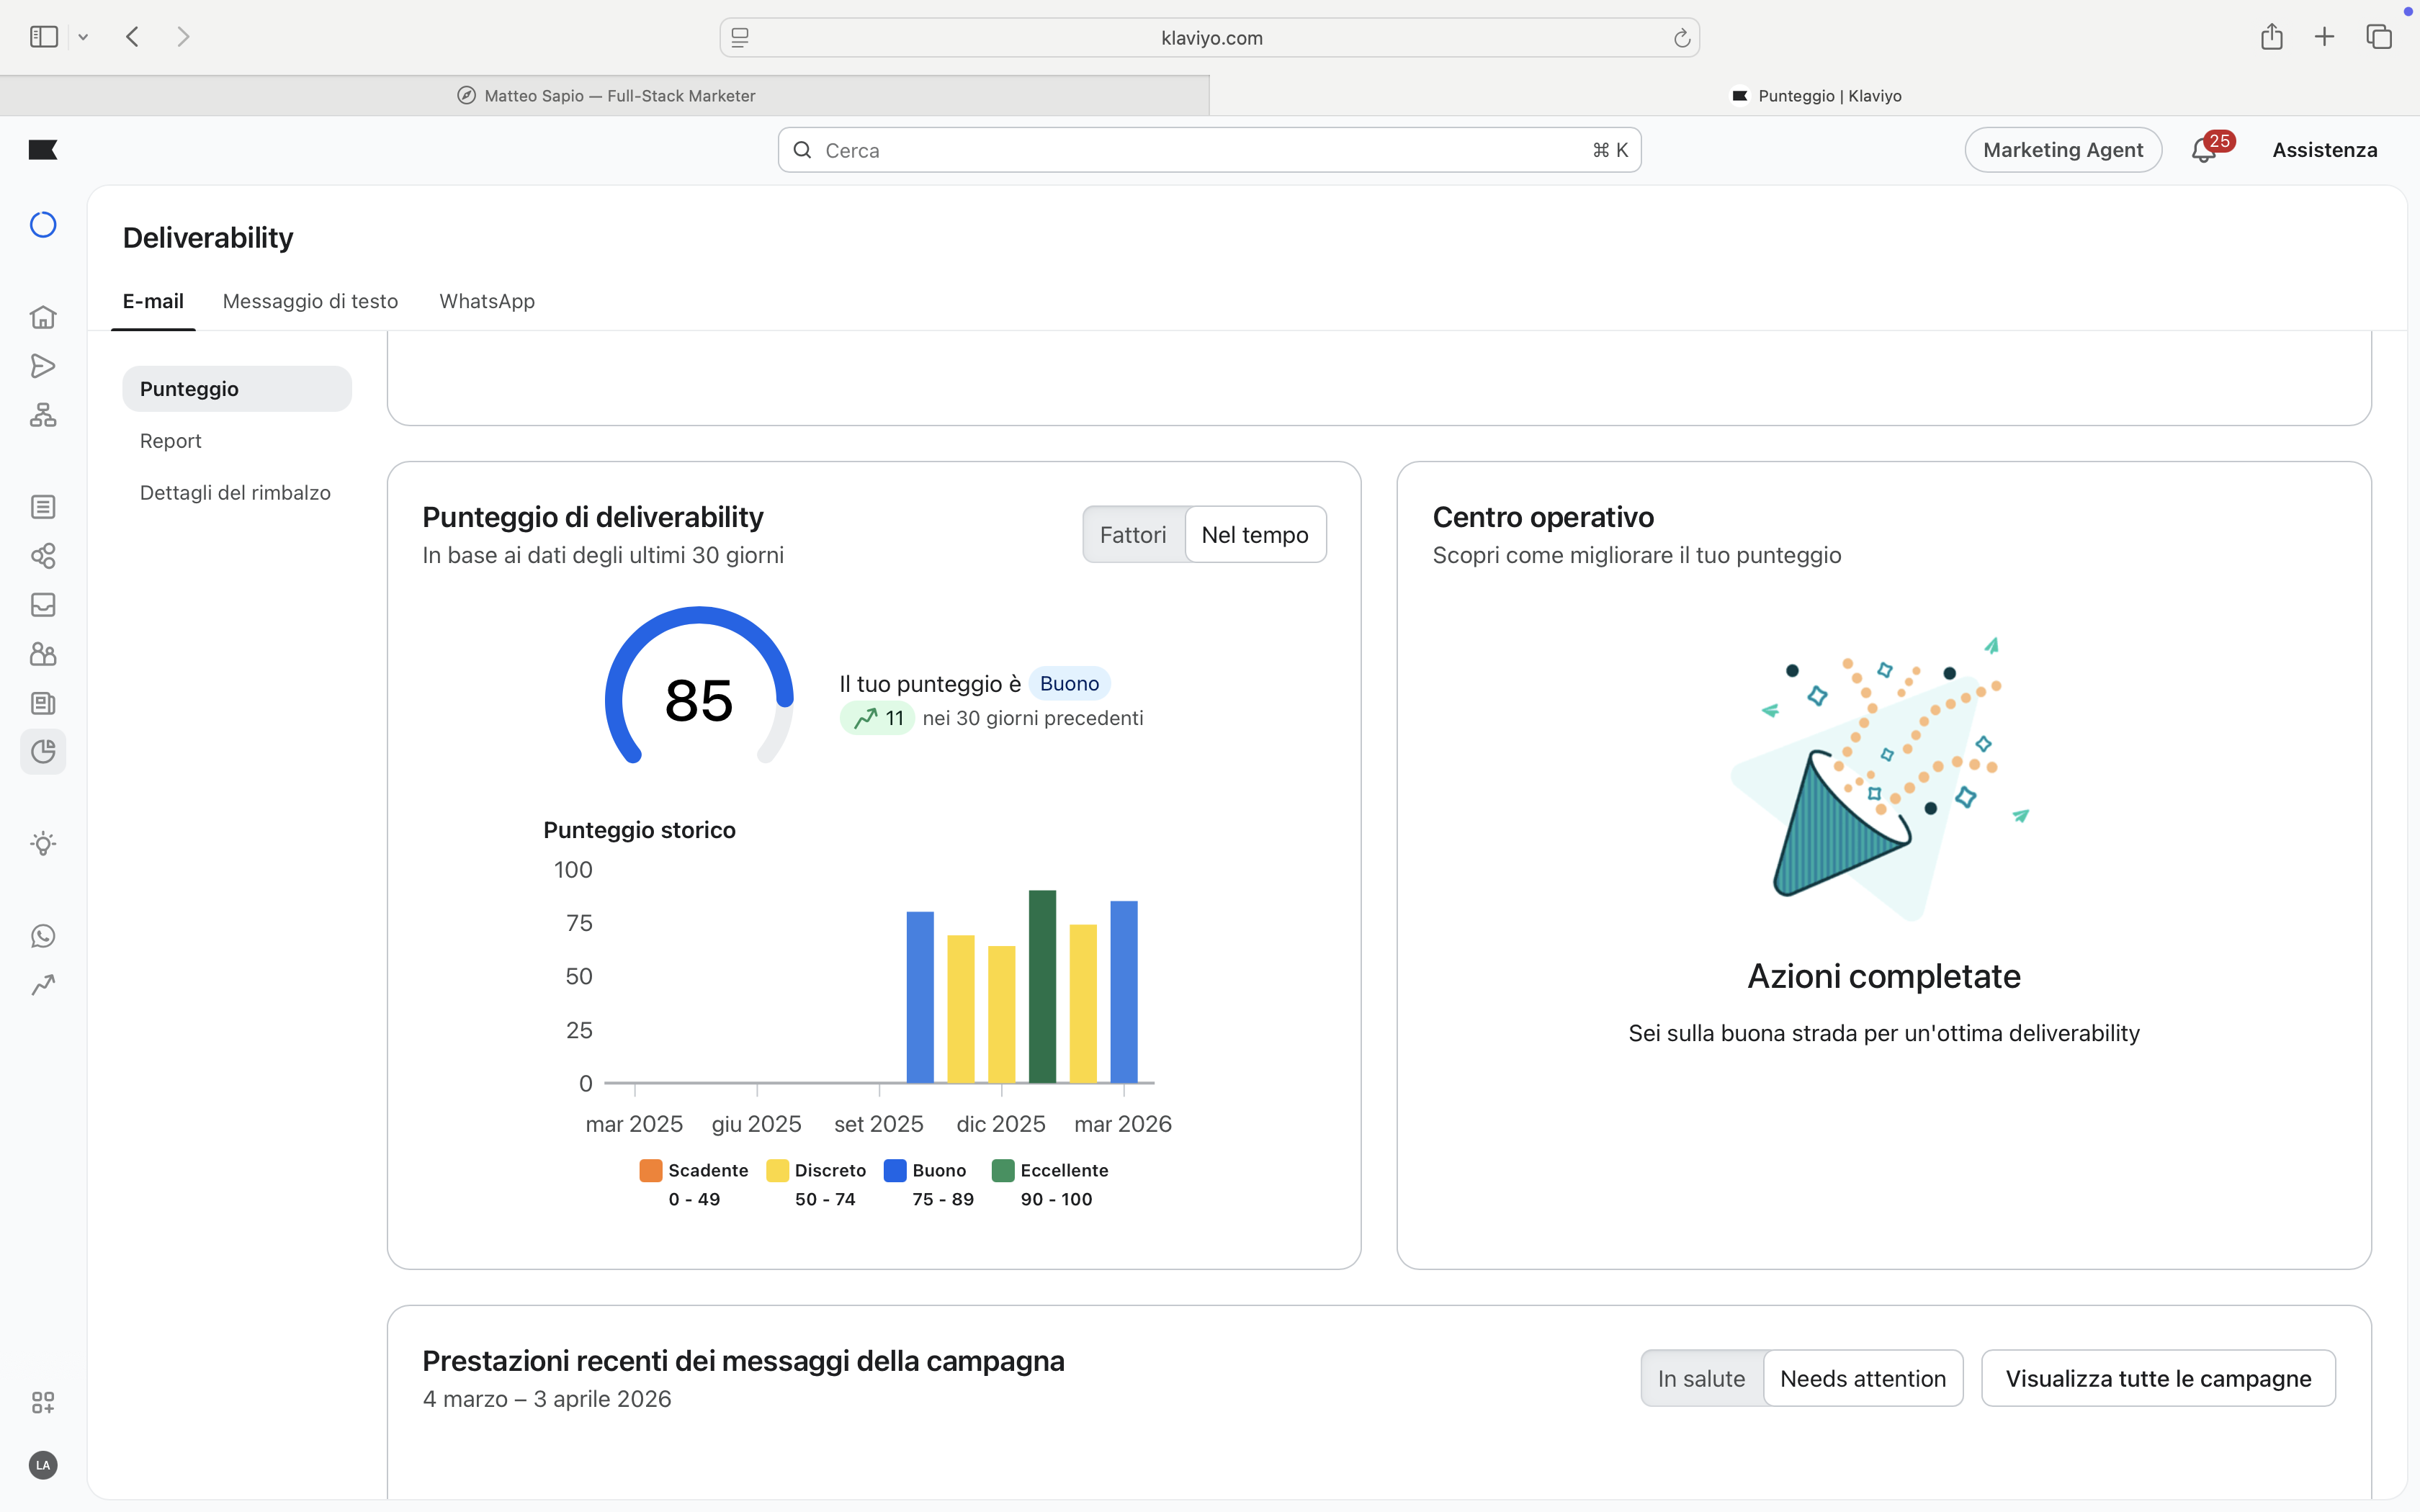2420x1512 pixels.
Task: Click the page settings icon in address bar
Action: click(740, 38)
